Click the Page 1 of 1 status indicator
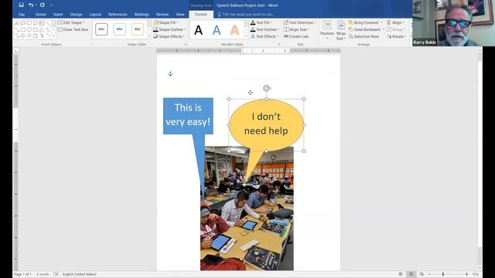The height and width of the screenshot is (278, 495). pos(22,274)
